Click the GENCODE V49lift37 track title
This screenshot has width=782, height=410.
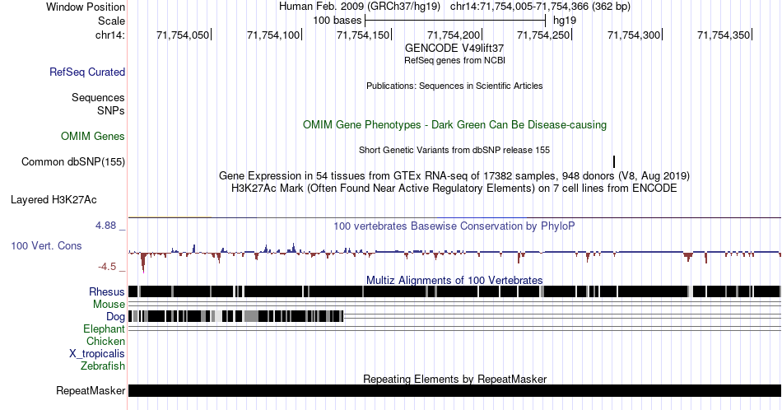(x=454, y=49)
